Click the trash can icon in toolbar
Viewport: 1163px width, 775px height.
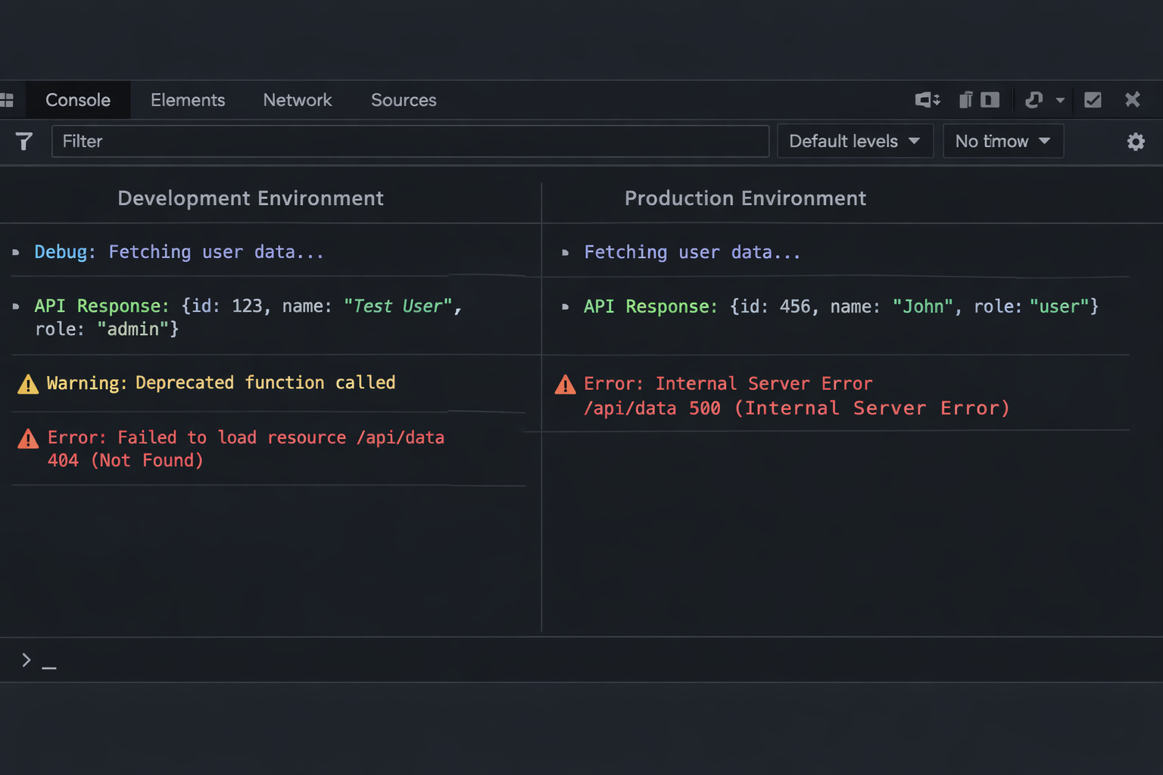965,100
